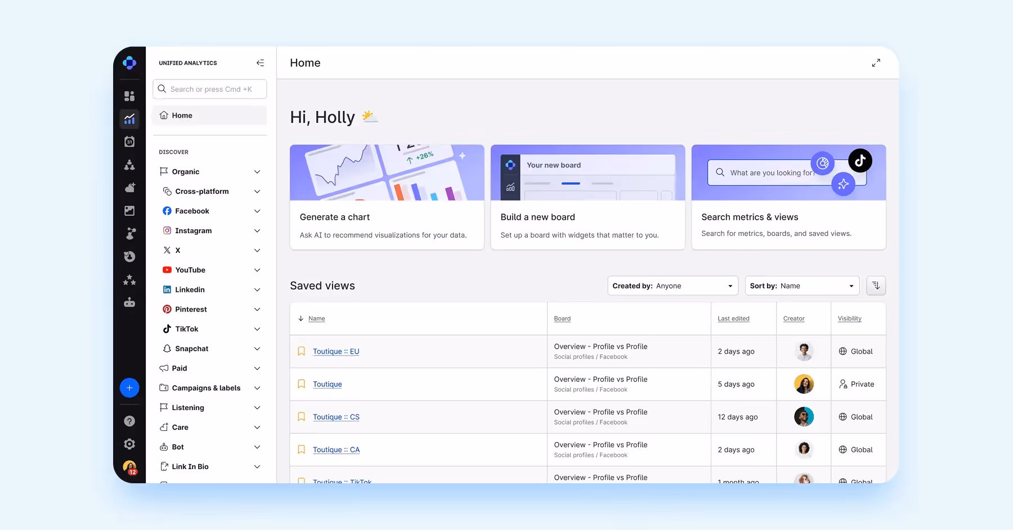Viewport: 1013px width, 530px height.
Task: Open the calendar icon in the sidebar
Action: pyautogui.click(x=129, y=142)
